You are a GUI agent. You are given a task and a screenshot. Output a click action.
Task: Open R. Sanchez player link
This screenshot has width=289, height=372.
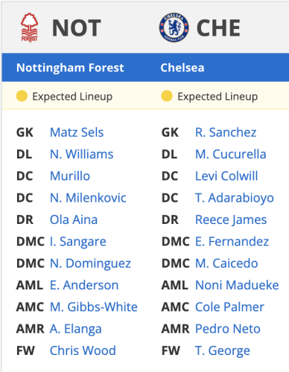[x=226, y=132]
